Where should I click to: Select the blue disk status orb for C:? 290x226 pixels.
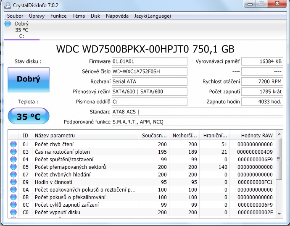[8, 24]
